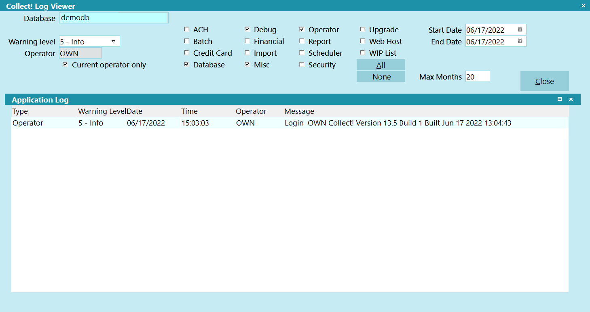
Task: Click the 06/17/2022 date cell in log row
Action: pyautogui.click(x=146, y=123)
